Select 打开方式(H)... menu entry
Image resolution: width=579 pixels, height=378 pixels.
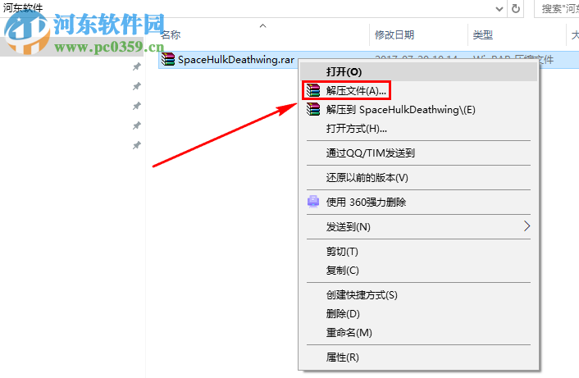point(419,129)
